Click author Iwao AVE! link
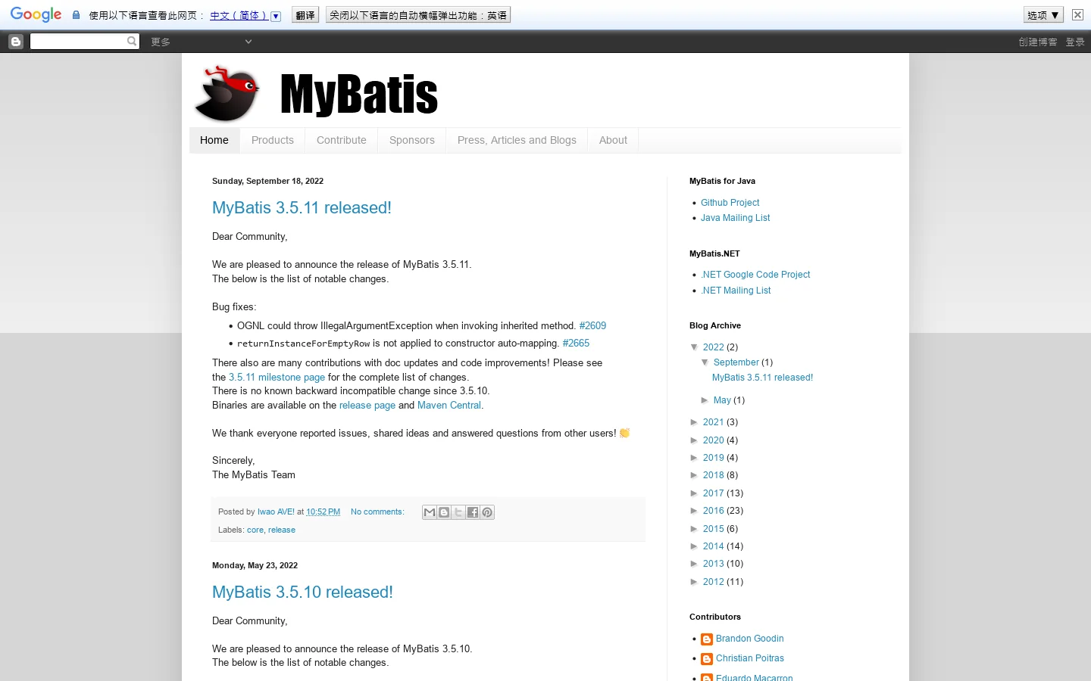The image size is (1091, 681). coord(276,512)
